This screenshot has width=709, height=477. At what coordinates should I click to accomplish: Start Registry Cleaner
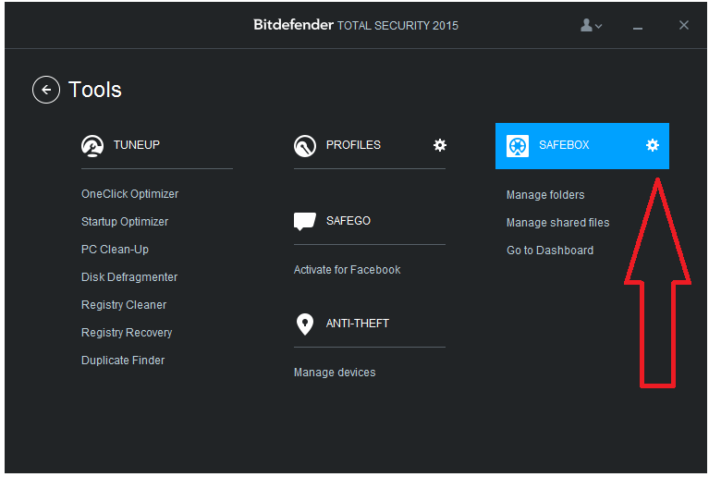(124, 305)
